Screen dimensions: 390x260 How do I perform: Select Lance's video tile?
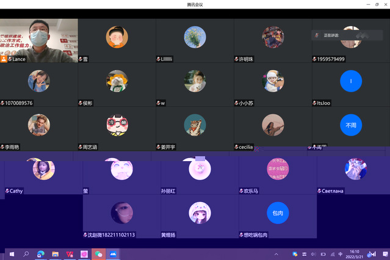pos(39,40)
